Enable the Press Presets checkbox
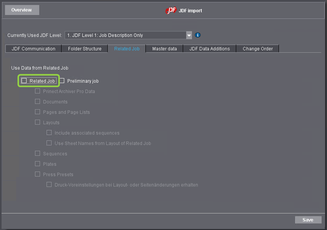Image resolution: width=327 pixels, height=230 pixels. (37, 174)
